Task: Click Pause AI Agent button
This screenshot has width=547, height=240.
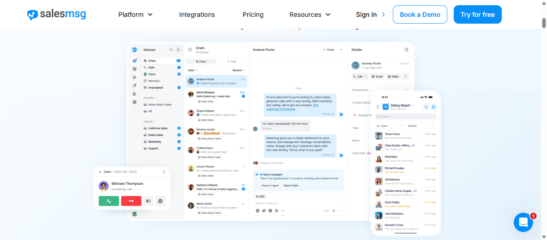Action: (x=271, y=186)
